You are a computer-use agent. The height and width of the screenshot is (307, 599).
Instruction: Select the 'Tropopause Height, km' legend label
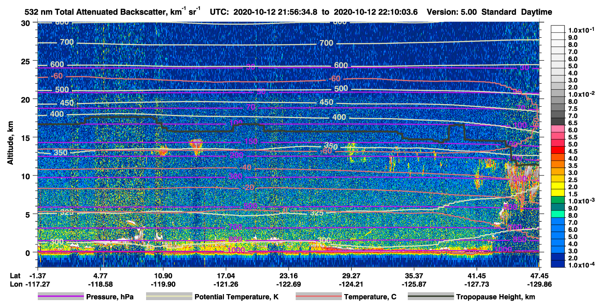495,297
